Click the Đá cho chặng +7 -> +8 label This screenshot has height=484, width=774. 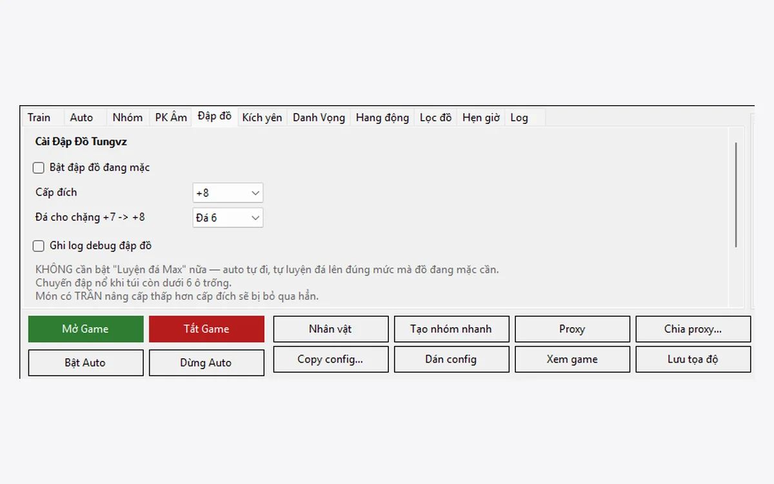pos(90,217)
